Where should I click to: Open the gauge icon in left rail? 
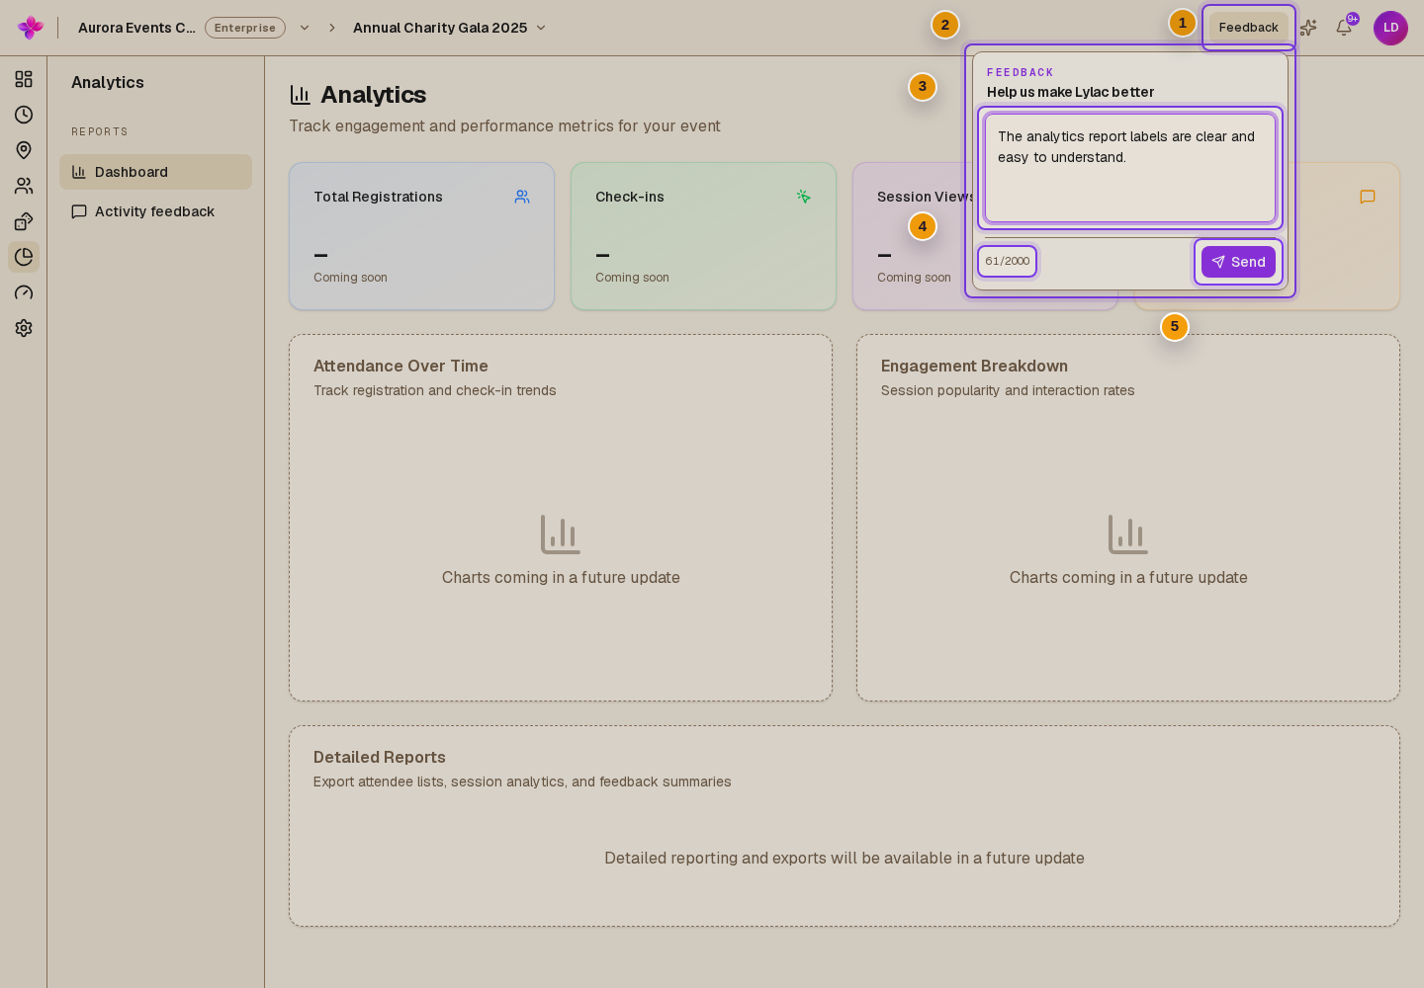[x=24, y=292]
